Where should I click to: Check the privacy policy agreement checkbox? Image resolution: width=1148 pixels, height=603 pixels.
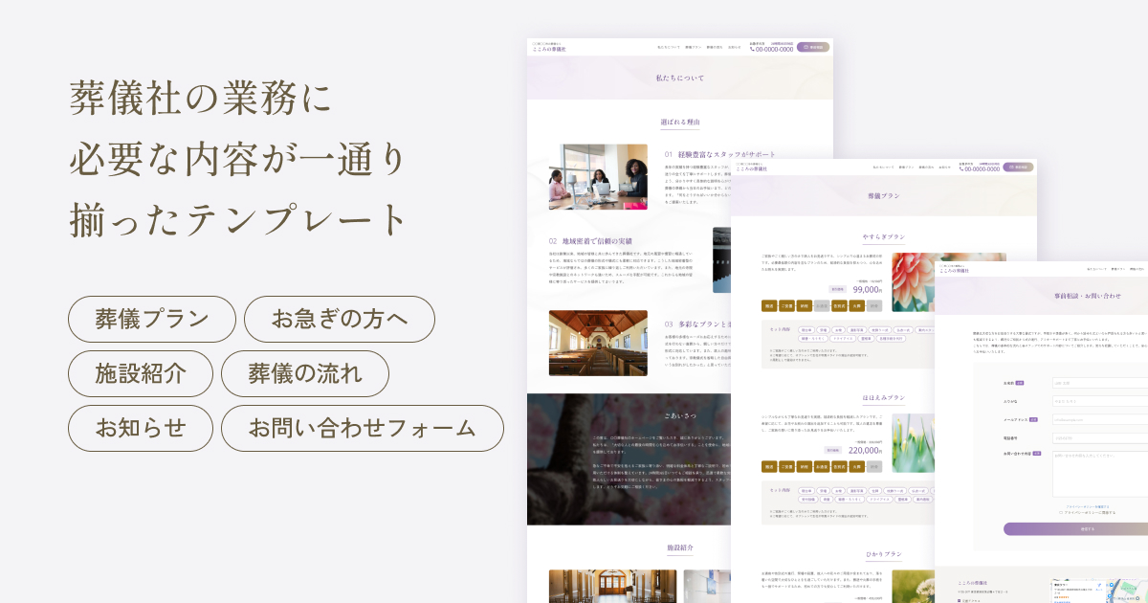coord(1061,512)
